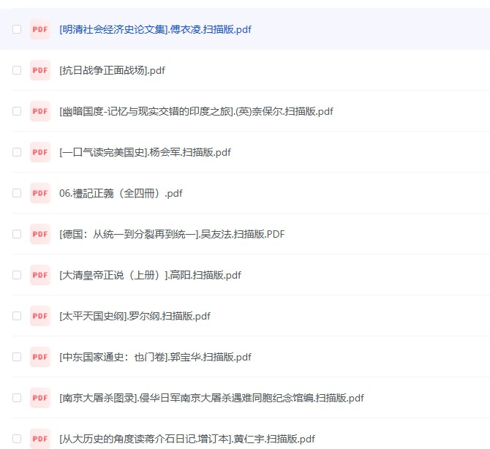
Task: Select PDF icon for 中东国家通史：也门卷
Action: click(x=40, y=357)
